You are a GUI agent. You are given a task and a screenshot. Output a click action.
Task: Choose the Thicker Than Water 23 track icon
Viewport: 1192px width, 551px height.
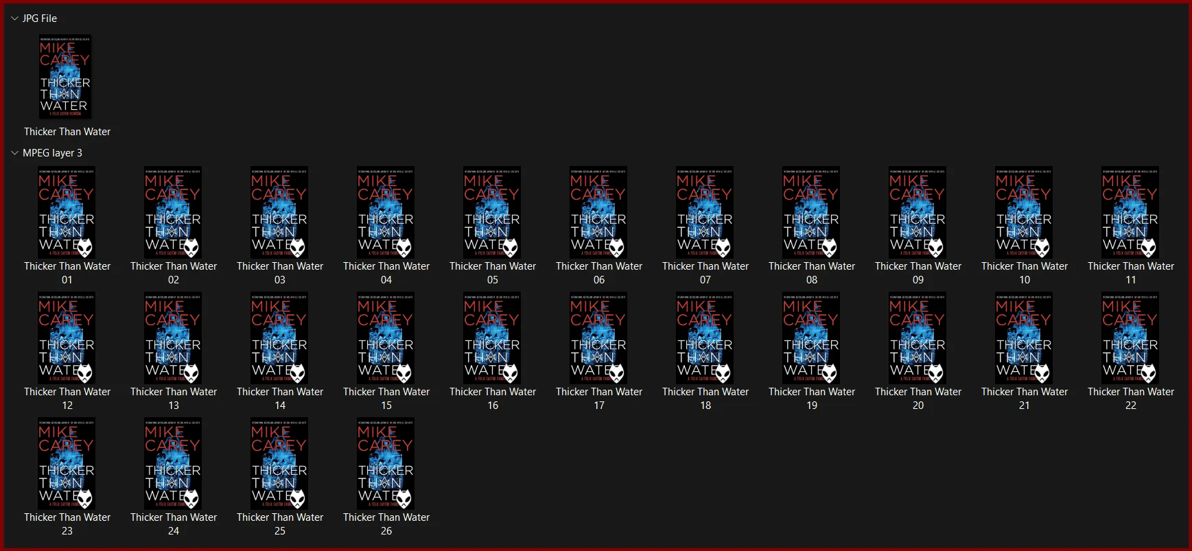point(67,463)
